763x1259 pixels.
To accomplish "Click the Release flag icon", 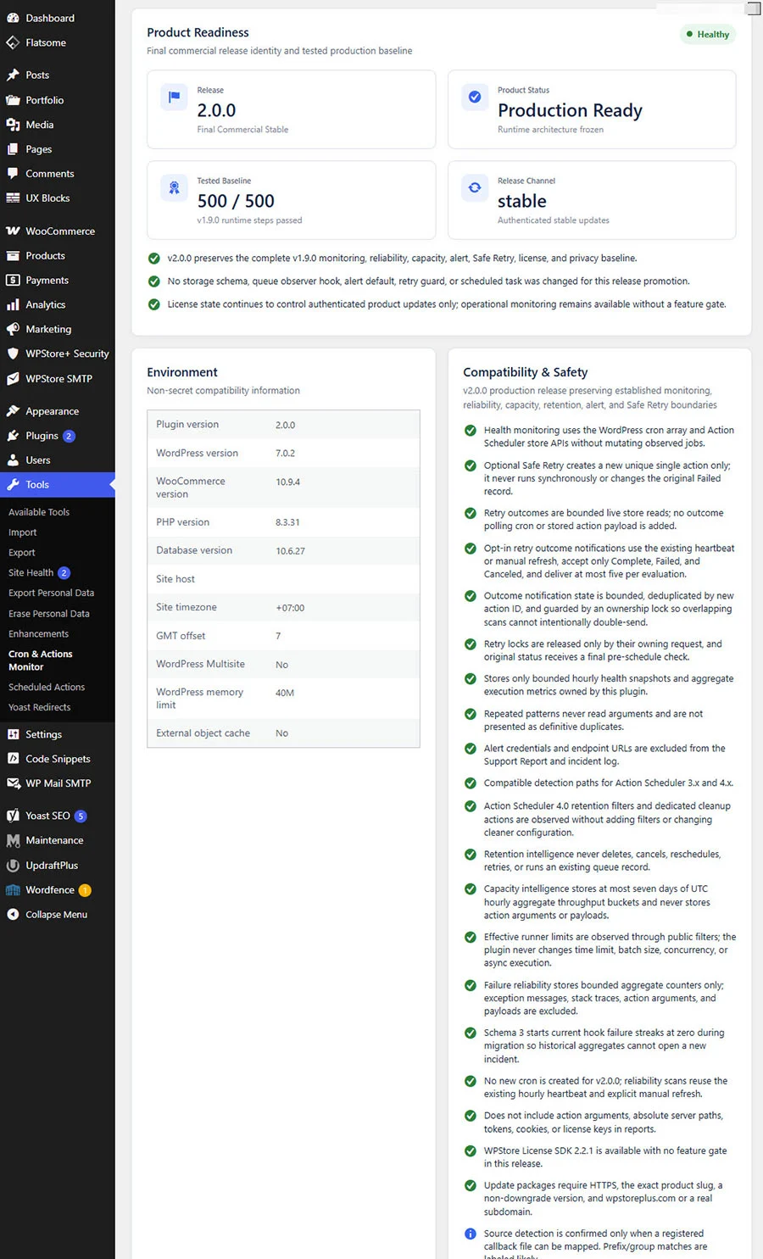I will point(174,97).
